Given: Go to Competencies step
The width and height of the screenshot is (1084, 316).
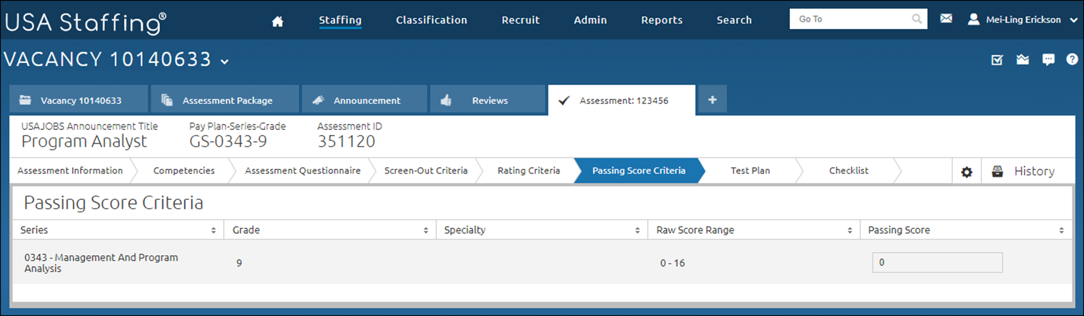Looking at the screenshot, I should [x=184, y=171].
